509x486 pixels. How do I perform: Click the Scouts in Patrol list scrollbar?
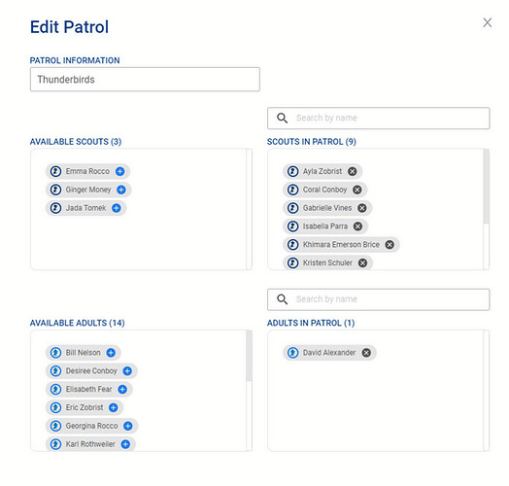486,187
